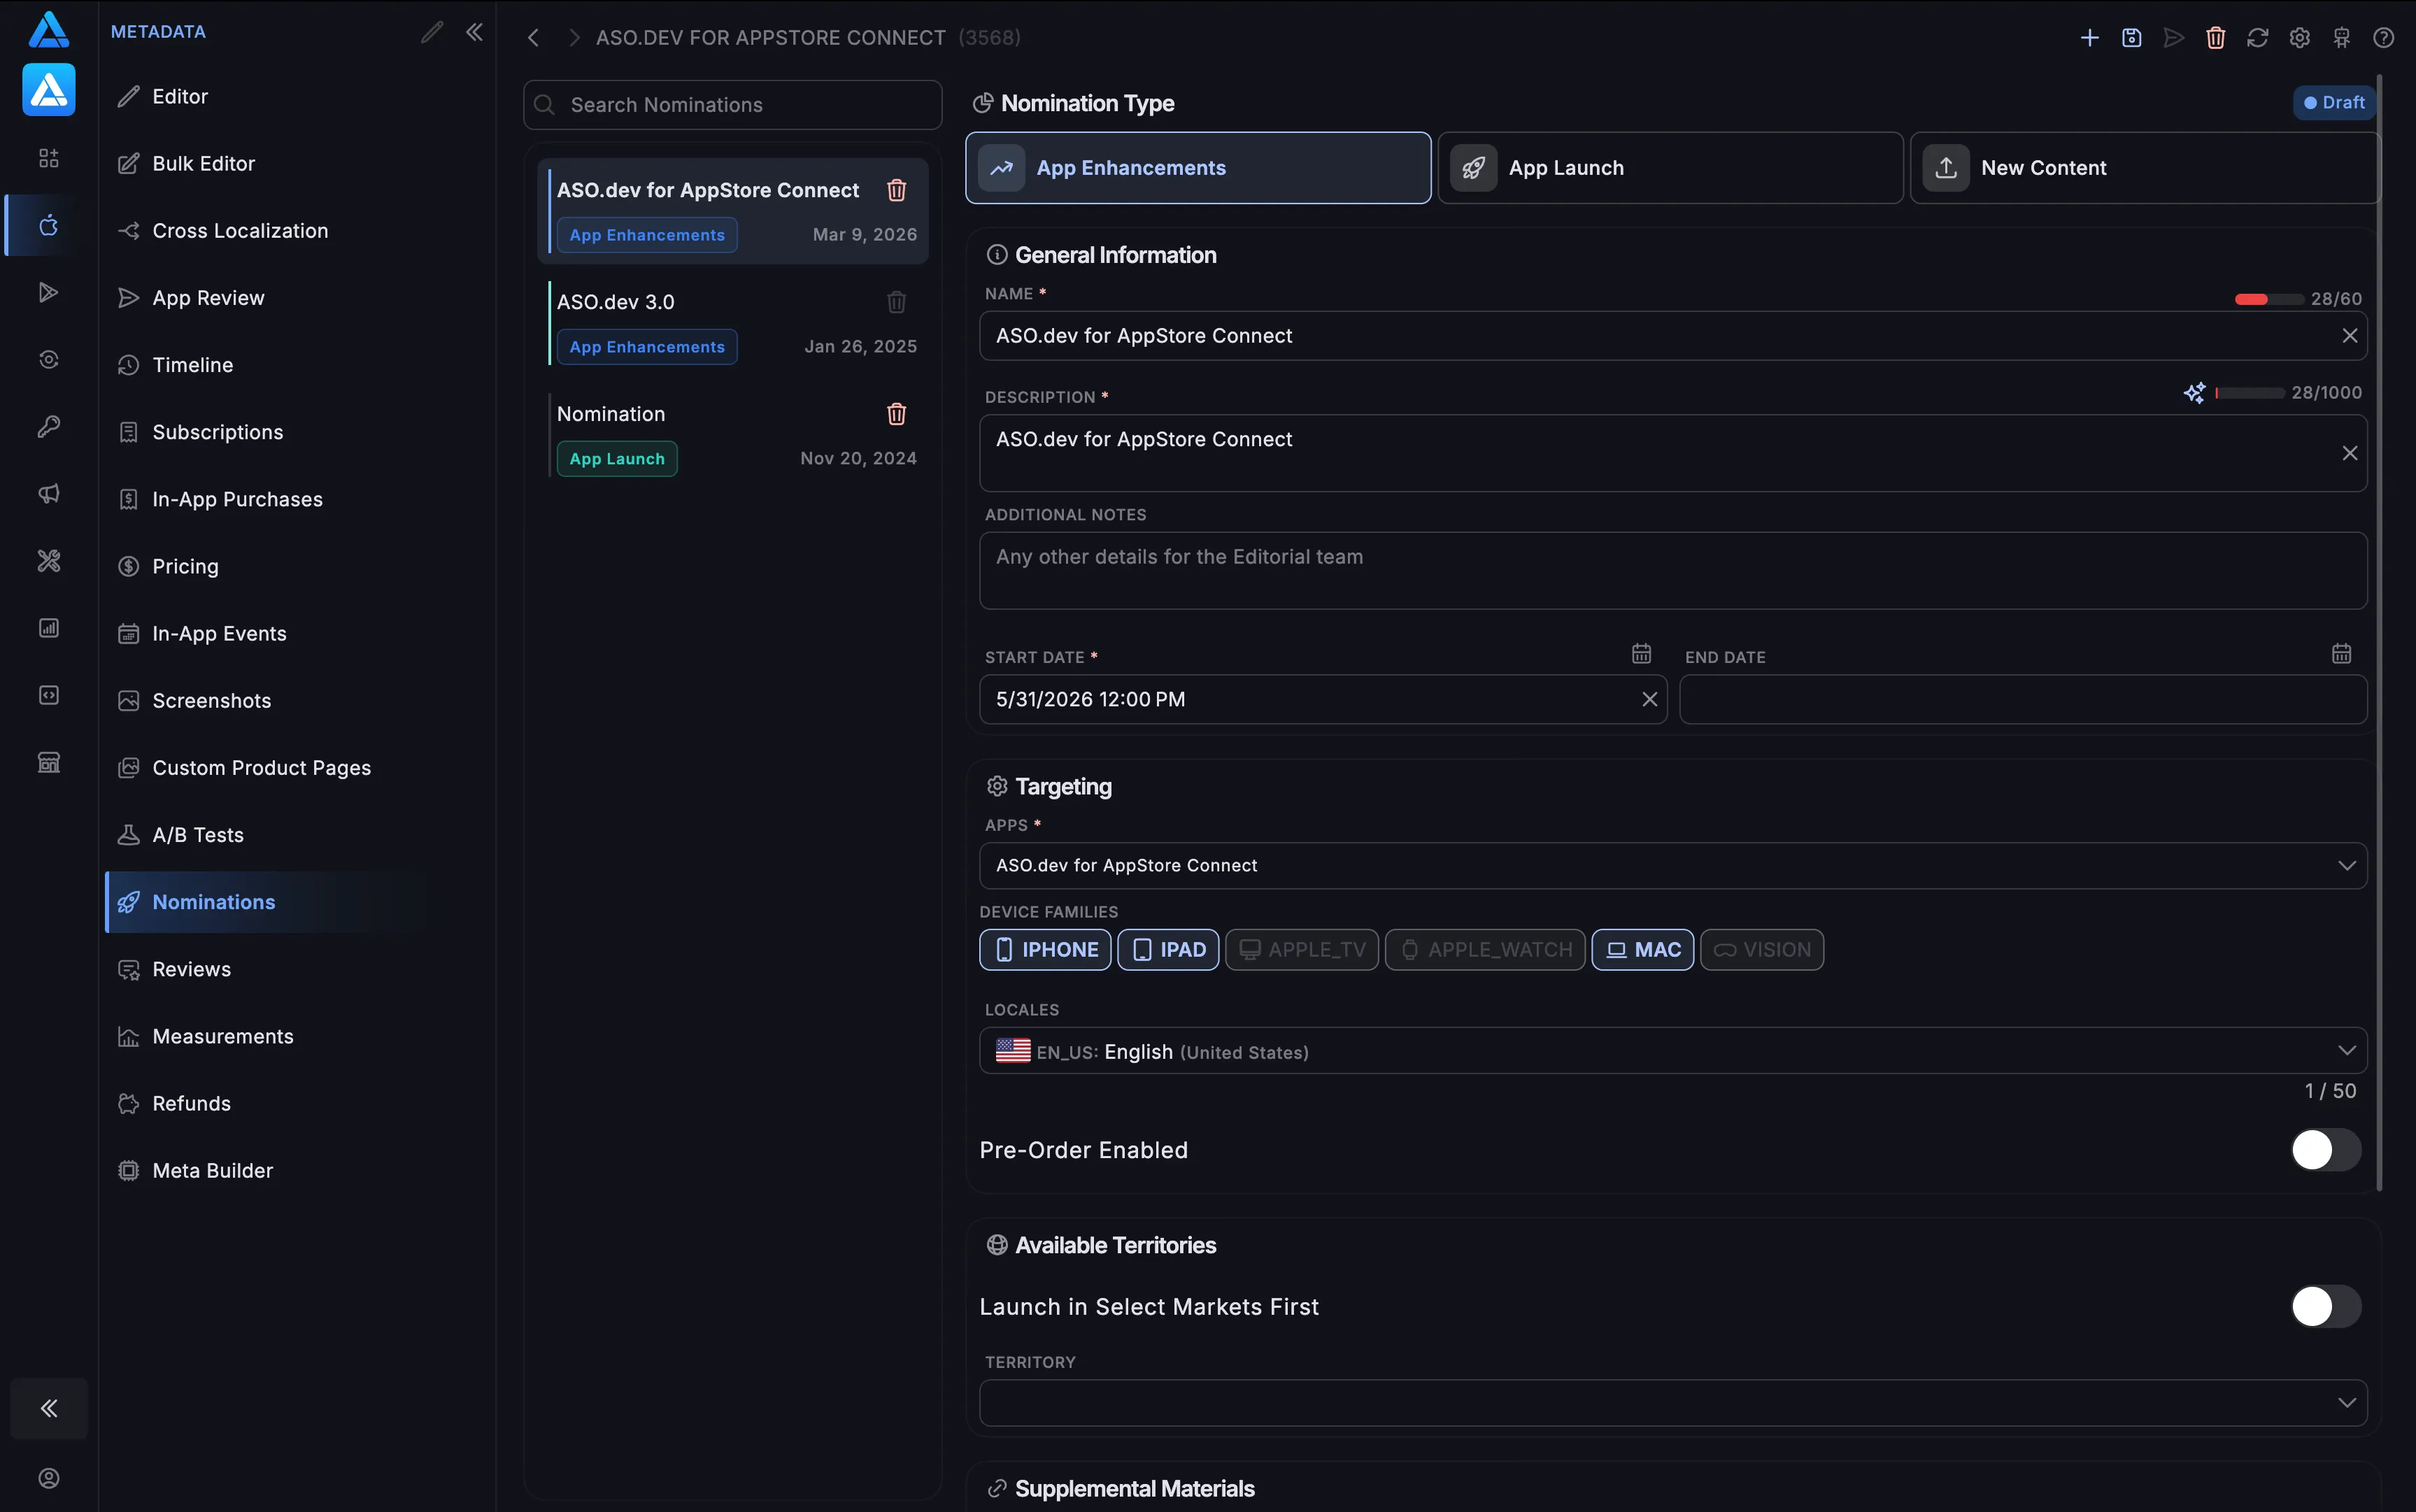The height and width of the screenshot is (1512, 2416).
Task: Click the Description character count progress bar
Action: [2250, 393]
